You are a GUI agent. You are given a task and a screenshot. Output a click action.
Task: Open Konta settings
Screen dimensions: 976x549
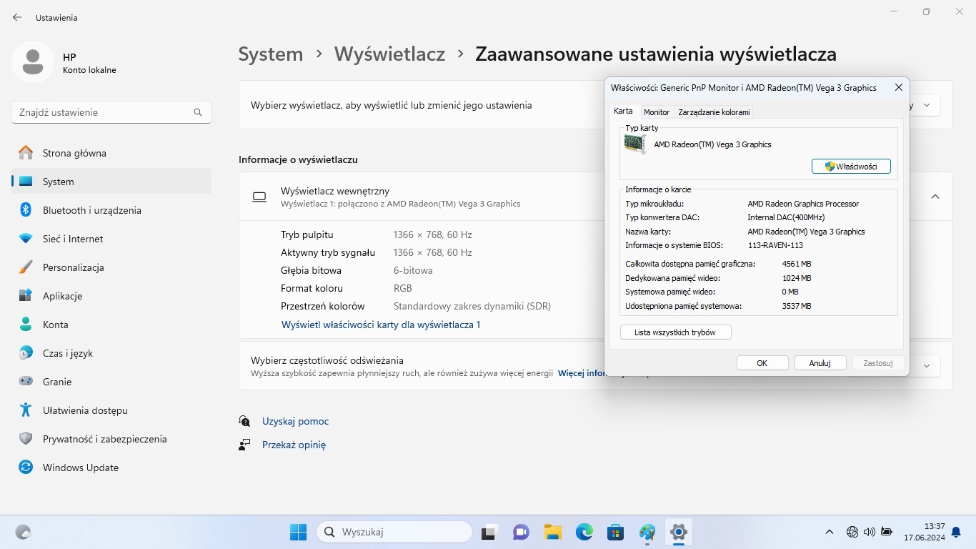pos(111,325)
